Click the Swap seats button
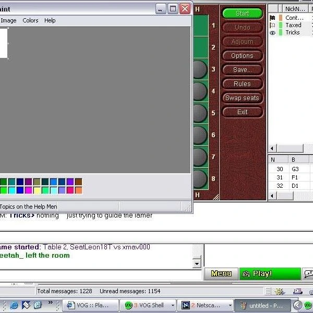 (243, 98)
